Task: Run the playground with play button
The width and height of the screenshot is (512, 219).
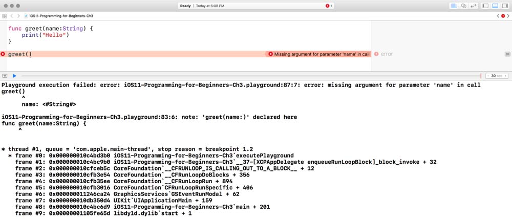Action: [14, 76]
